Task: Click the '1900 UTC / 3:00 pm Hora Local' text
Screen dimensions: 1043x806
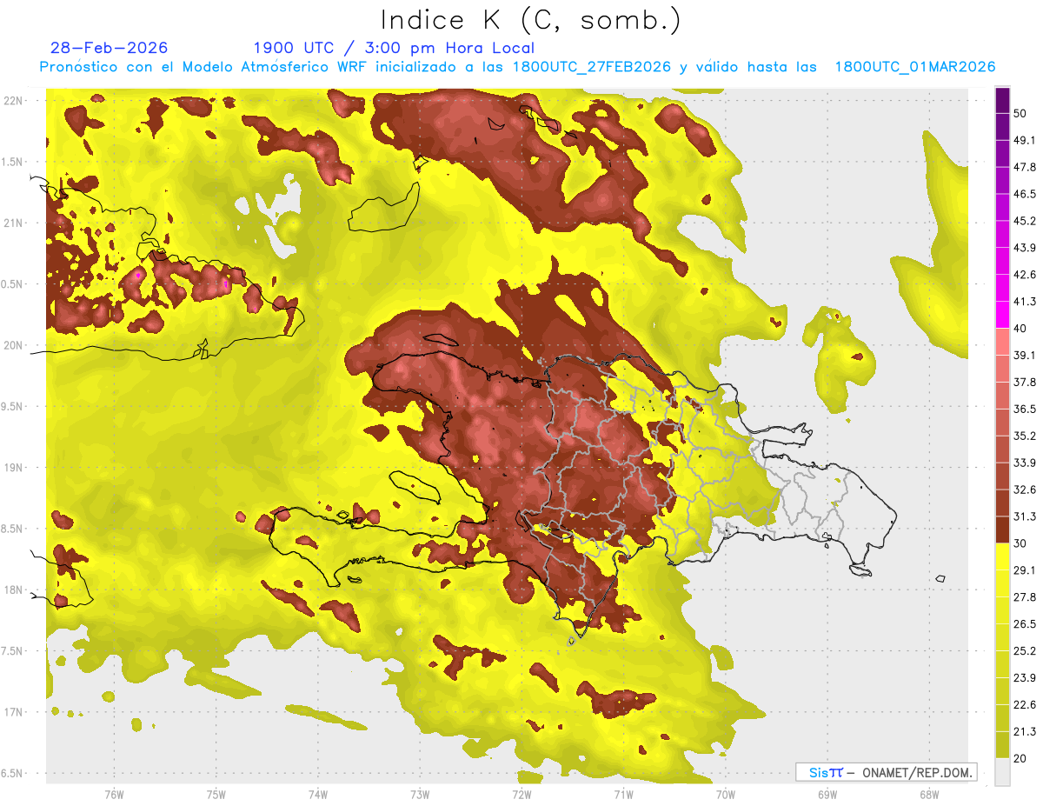Action: coord(394,48)
